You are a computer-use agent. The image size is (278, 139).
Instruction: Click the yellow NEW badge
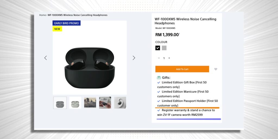pos(57,29)
